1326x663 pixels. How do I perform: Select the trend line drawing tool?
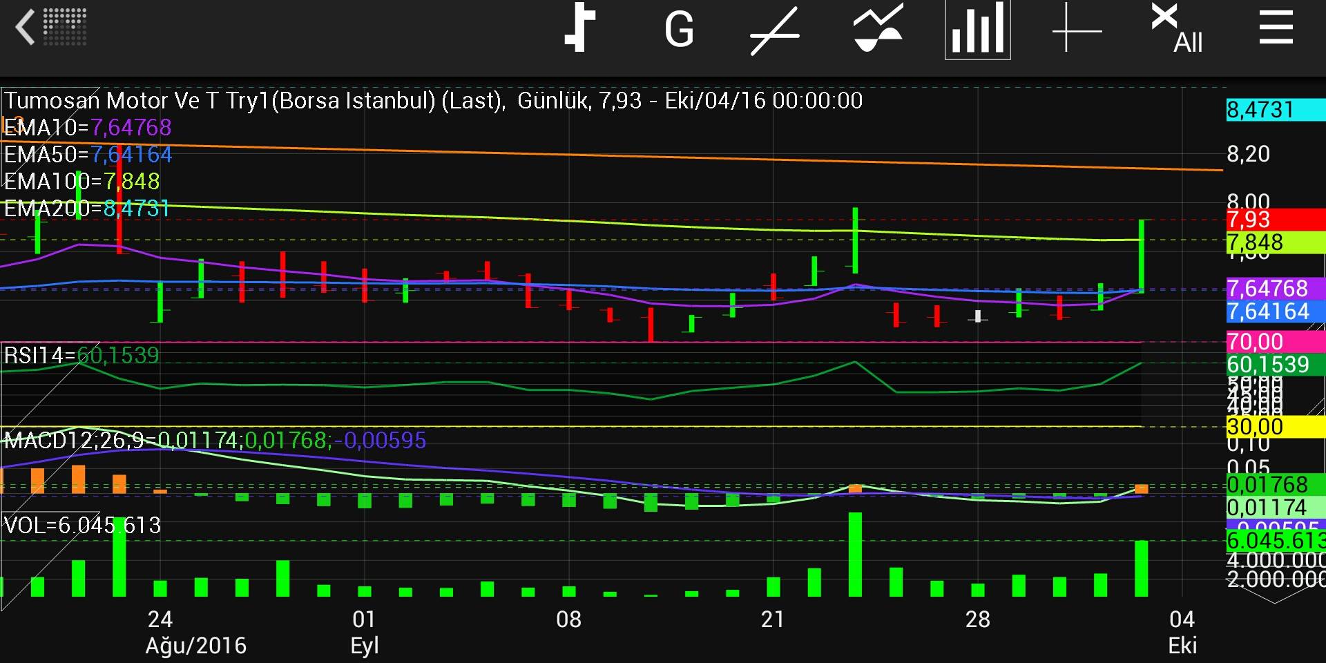click(x=775, y=30)
